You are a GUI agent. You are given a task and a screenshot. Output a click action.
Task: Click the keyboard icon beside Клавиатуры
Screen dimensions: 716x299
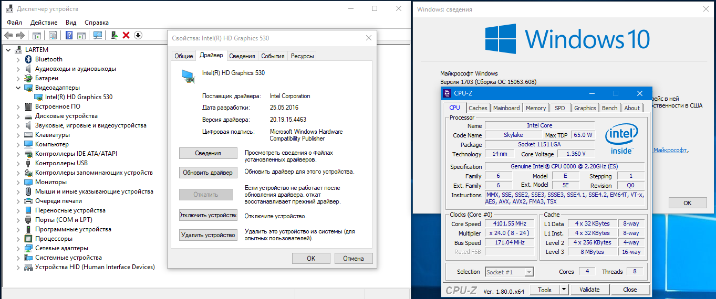29,135
